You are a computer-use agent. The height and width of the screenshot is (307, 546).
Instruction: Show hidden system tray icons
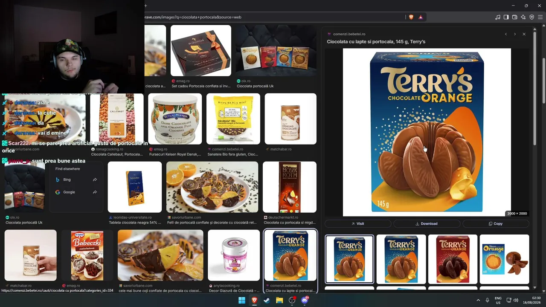click(478, 300)
